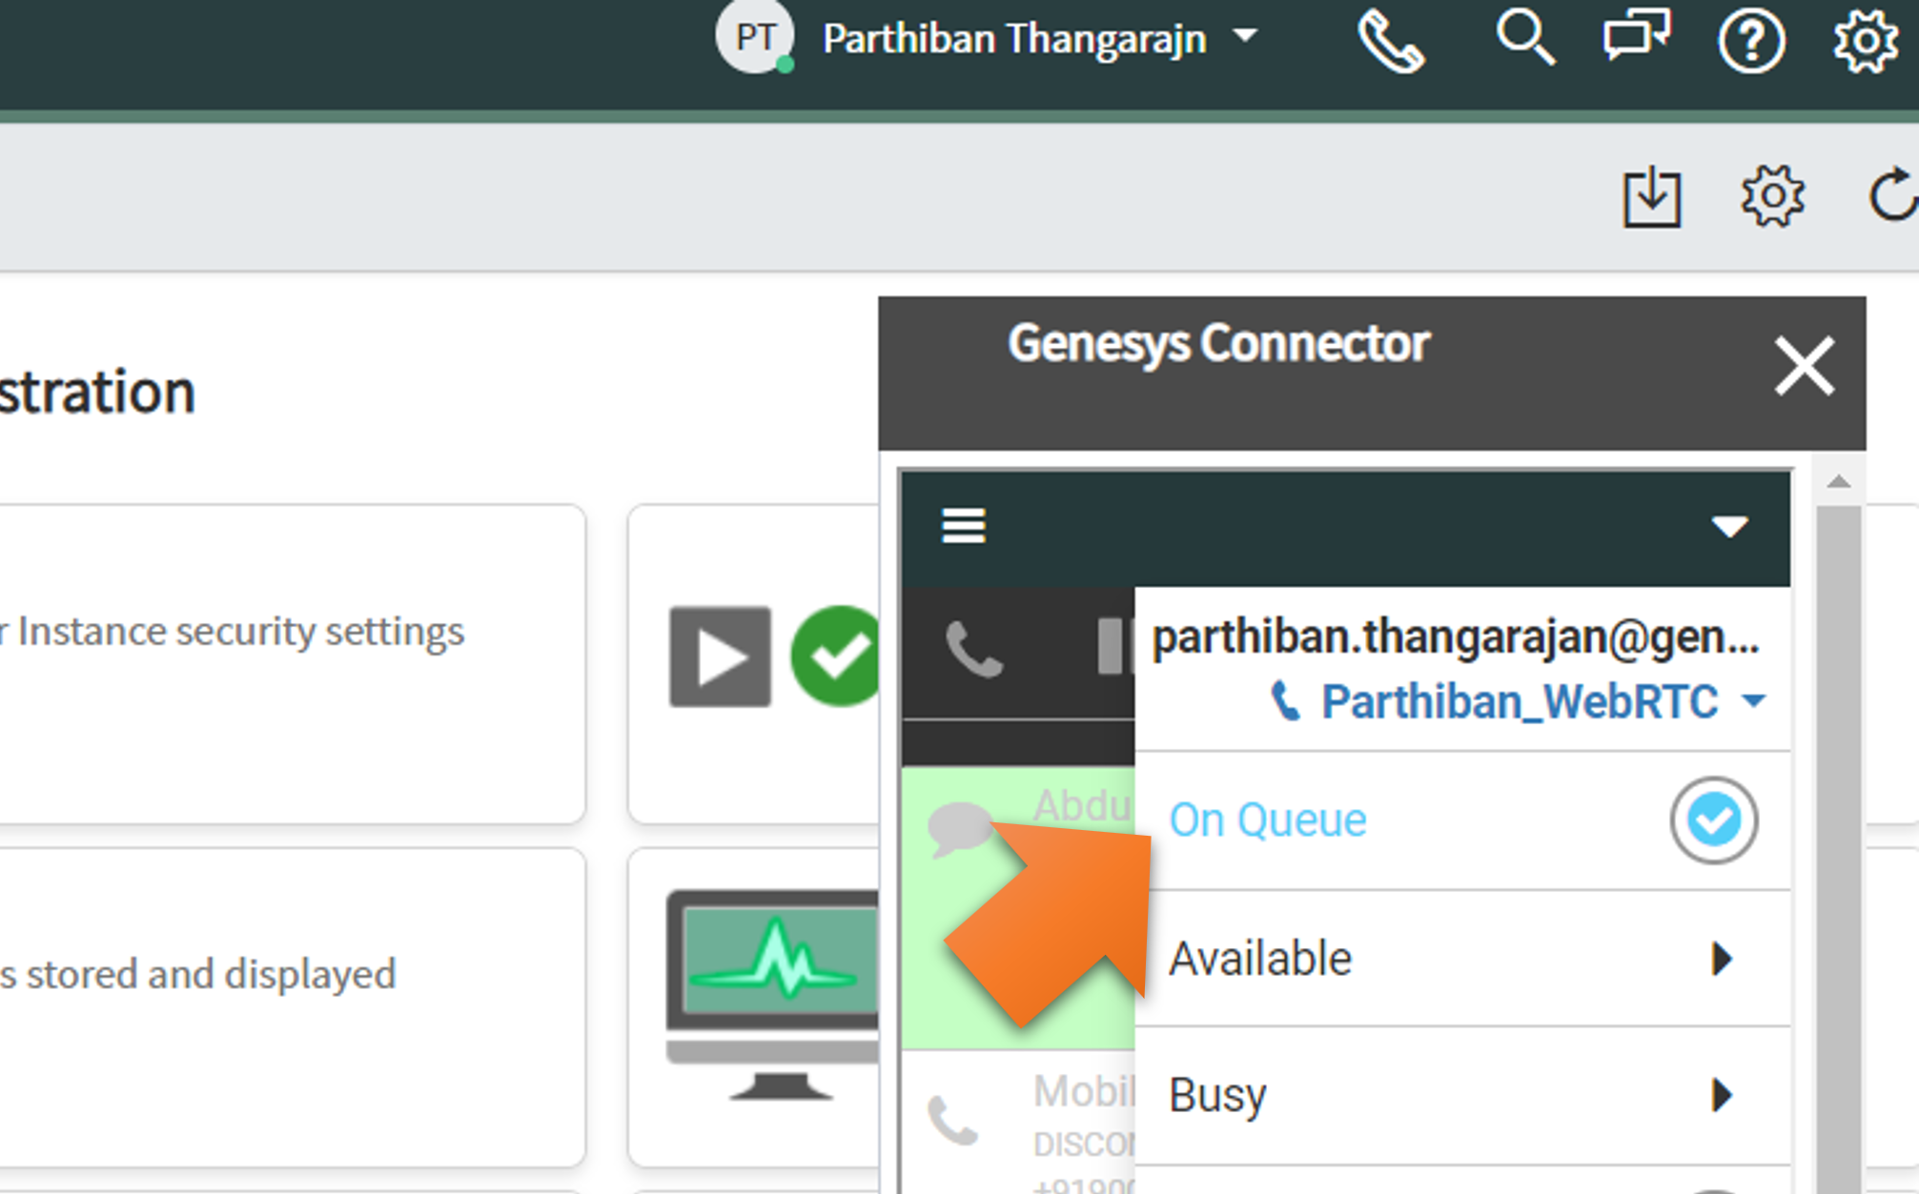Select the Busy status

1462,1096
